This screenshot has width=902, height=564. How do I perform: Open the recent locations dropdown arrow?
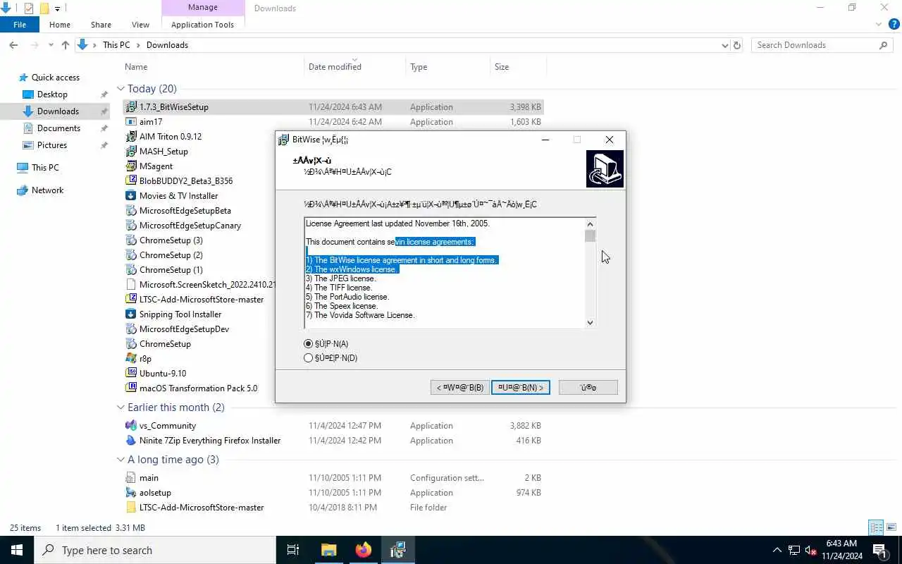click(x=51, y=45)
